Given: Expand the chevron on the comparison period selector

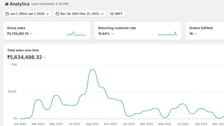Looking at the screenshot, I should tap(102, 14).
